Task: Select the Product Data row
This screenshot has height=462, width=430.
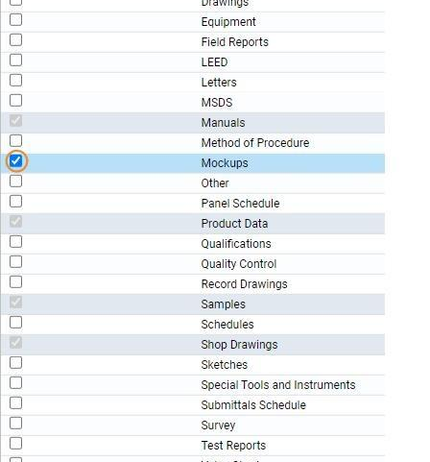Action: point(193,224)
